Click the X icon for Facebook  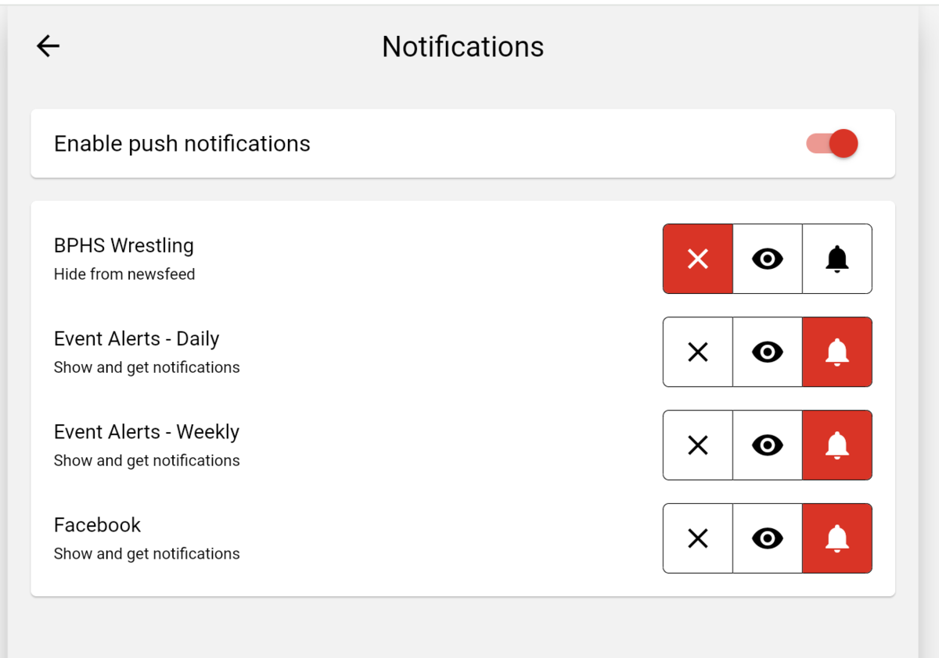(x=697, y=538)
